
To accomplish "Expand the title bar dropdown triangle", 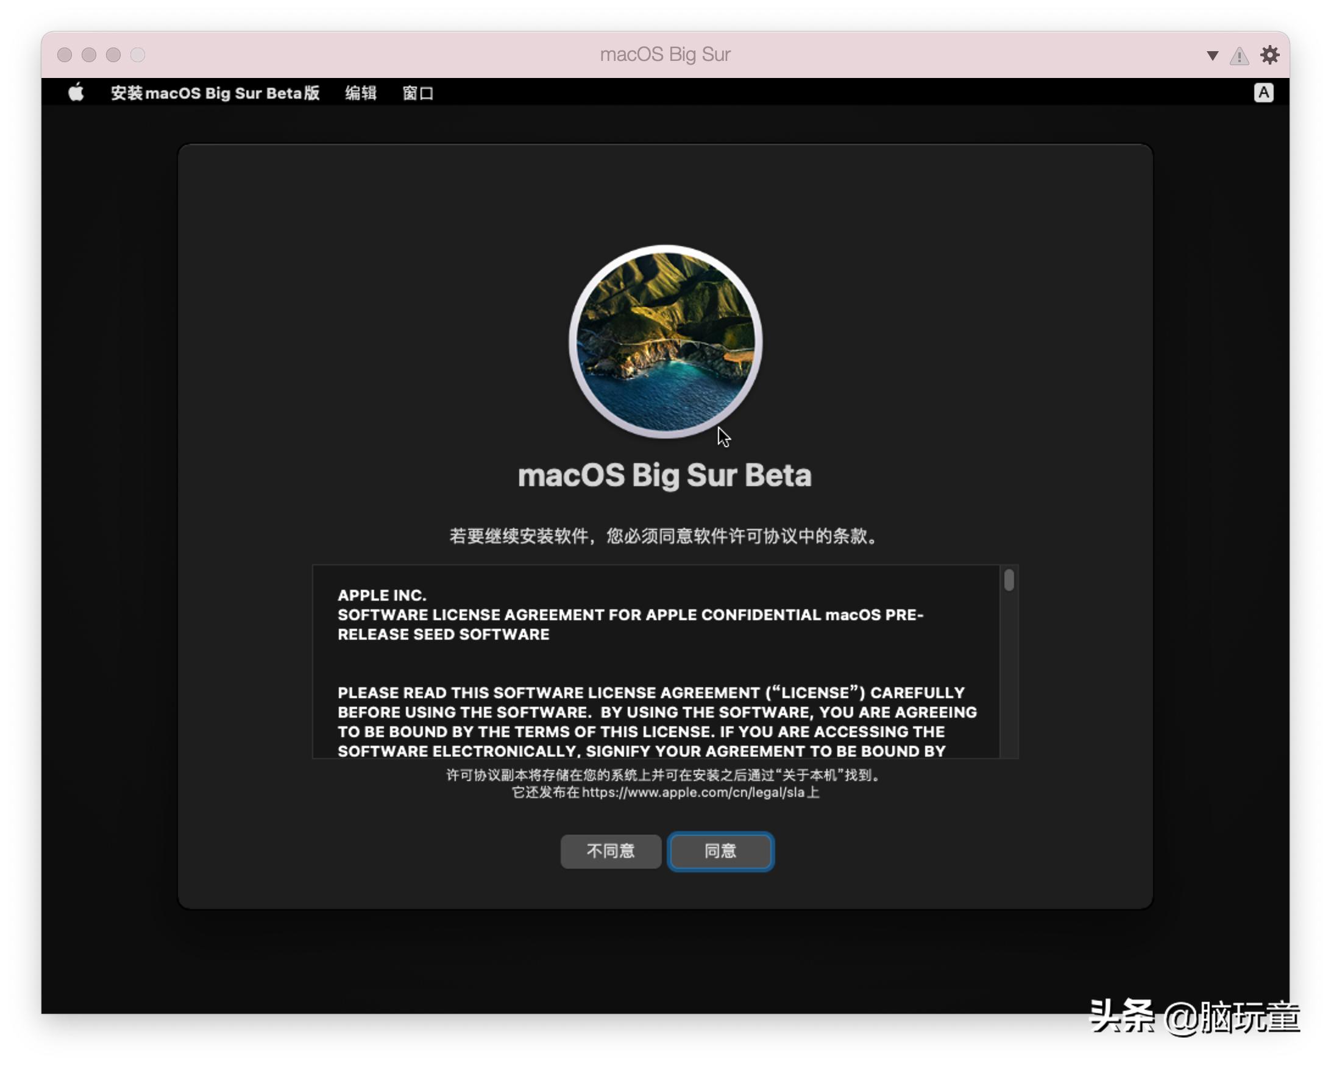I will click(x=1212, y=55).
